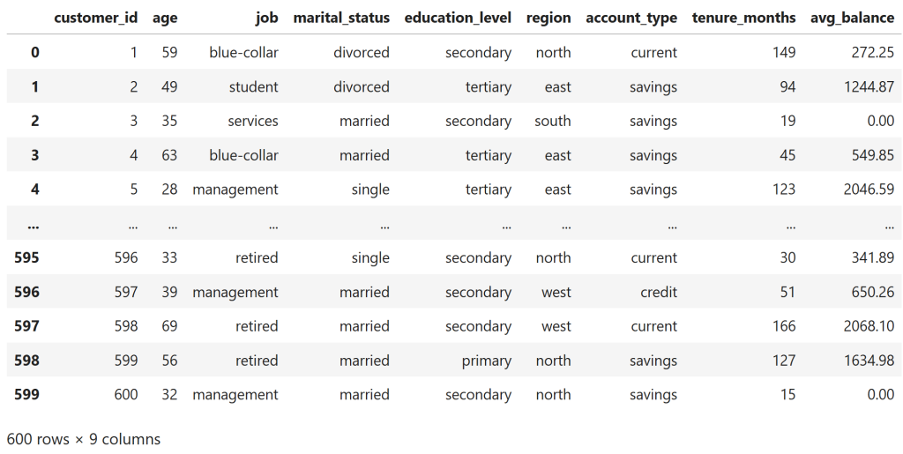Viewport: 903px width, 454px height.
Task: Click the tenure_months column header
Action: coord(743,18)
